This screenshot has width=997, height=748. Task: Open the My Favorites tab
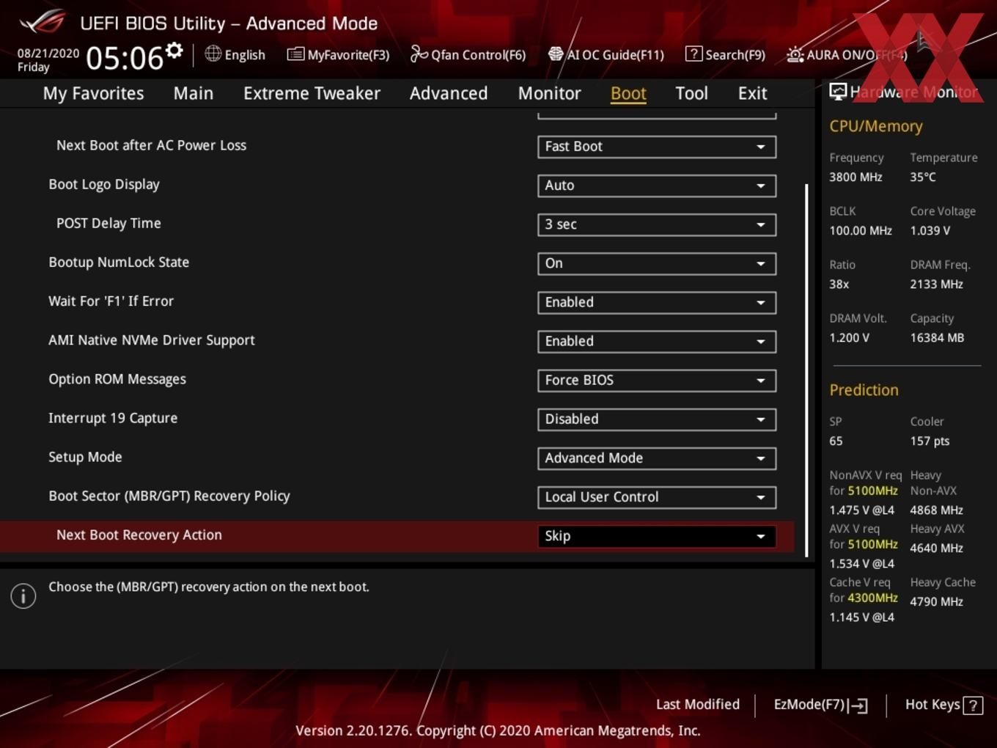93,93
